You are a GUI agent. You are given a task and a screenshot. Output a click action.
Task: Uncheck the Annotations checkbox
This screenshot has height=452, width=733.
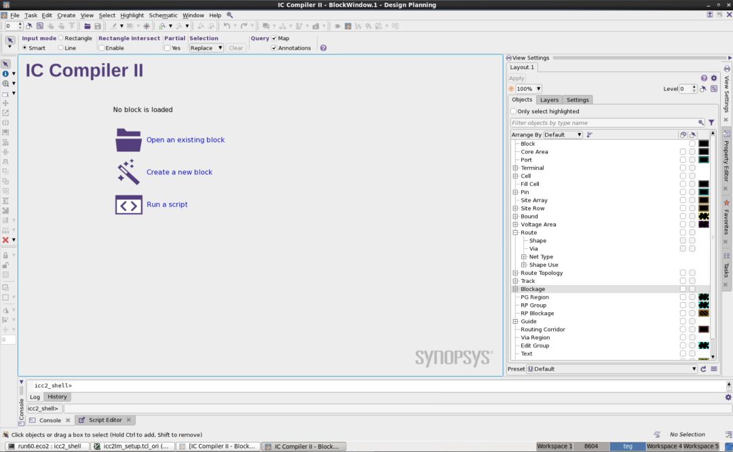[274, 48]
